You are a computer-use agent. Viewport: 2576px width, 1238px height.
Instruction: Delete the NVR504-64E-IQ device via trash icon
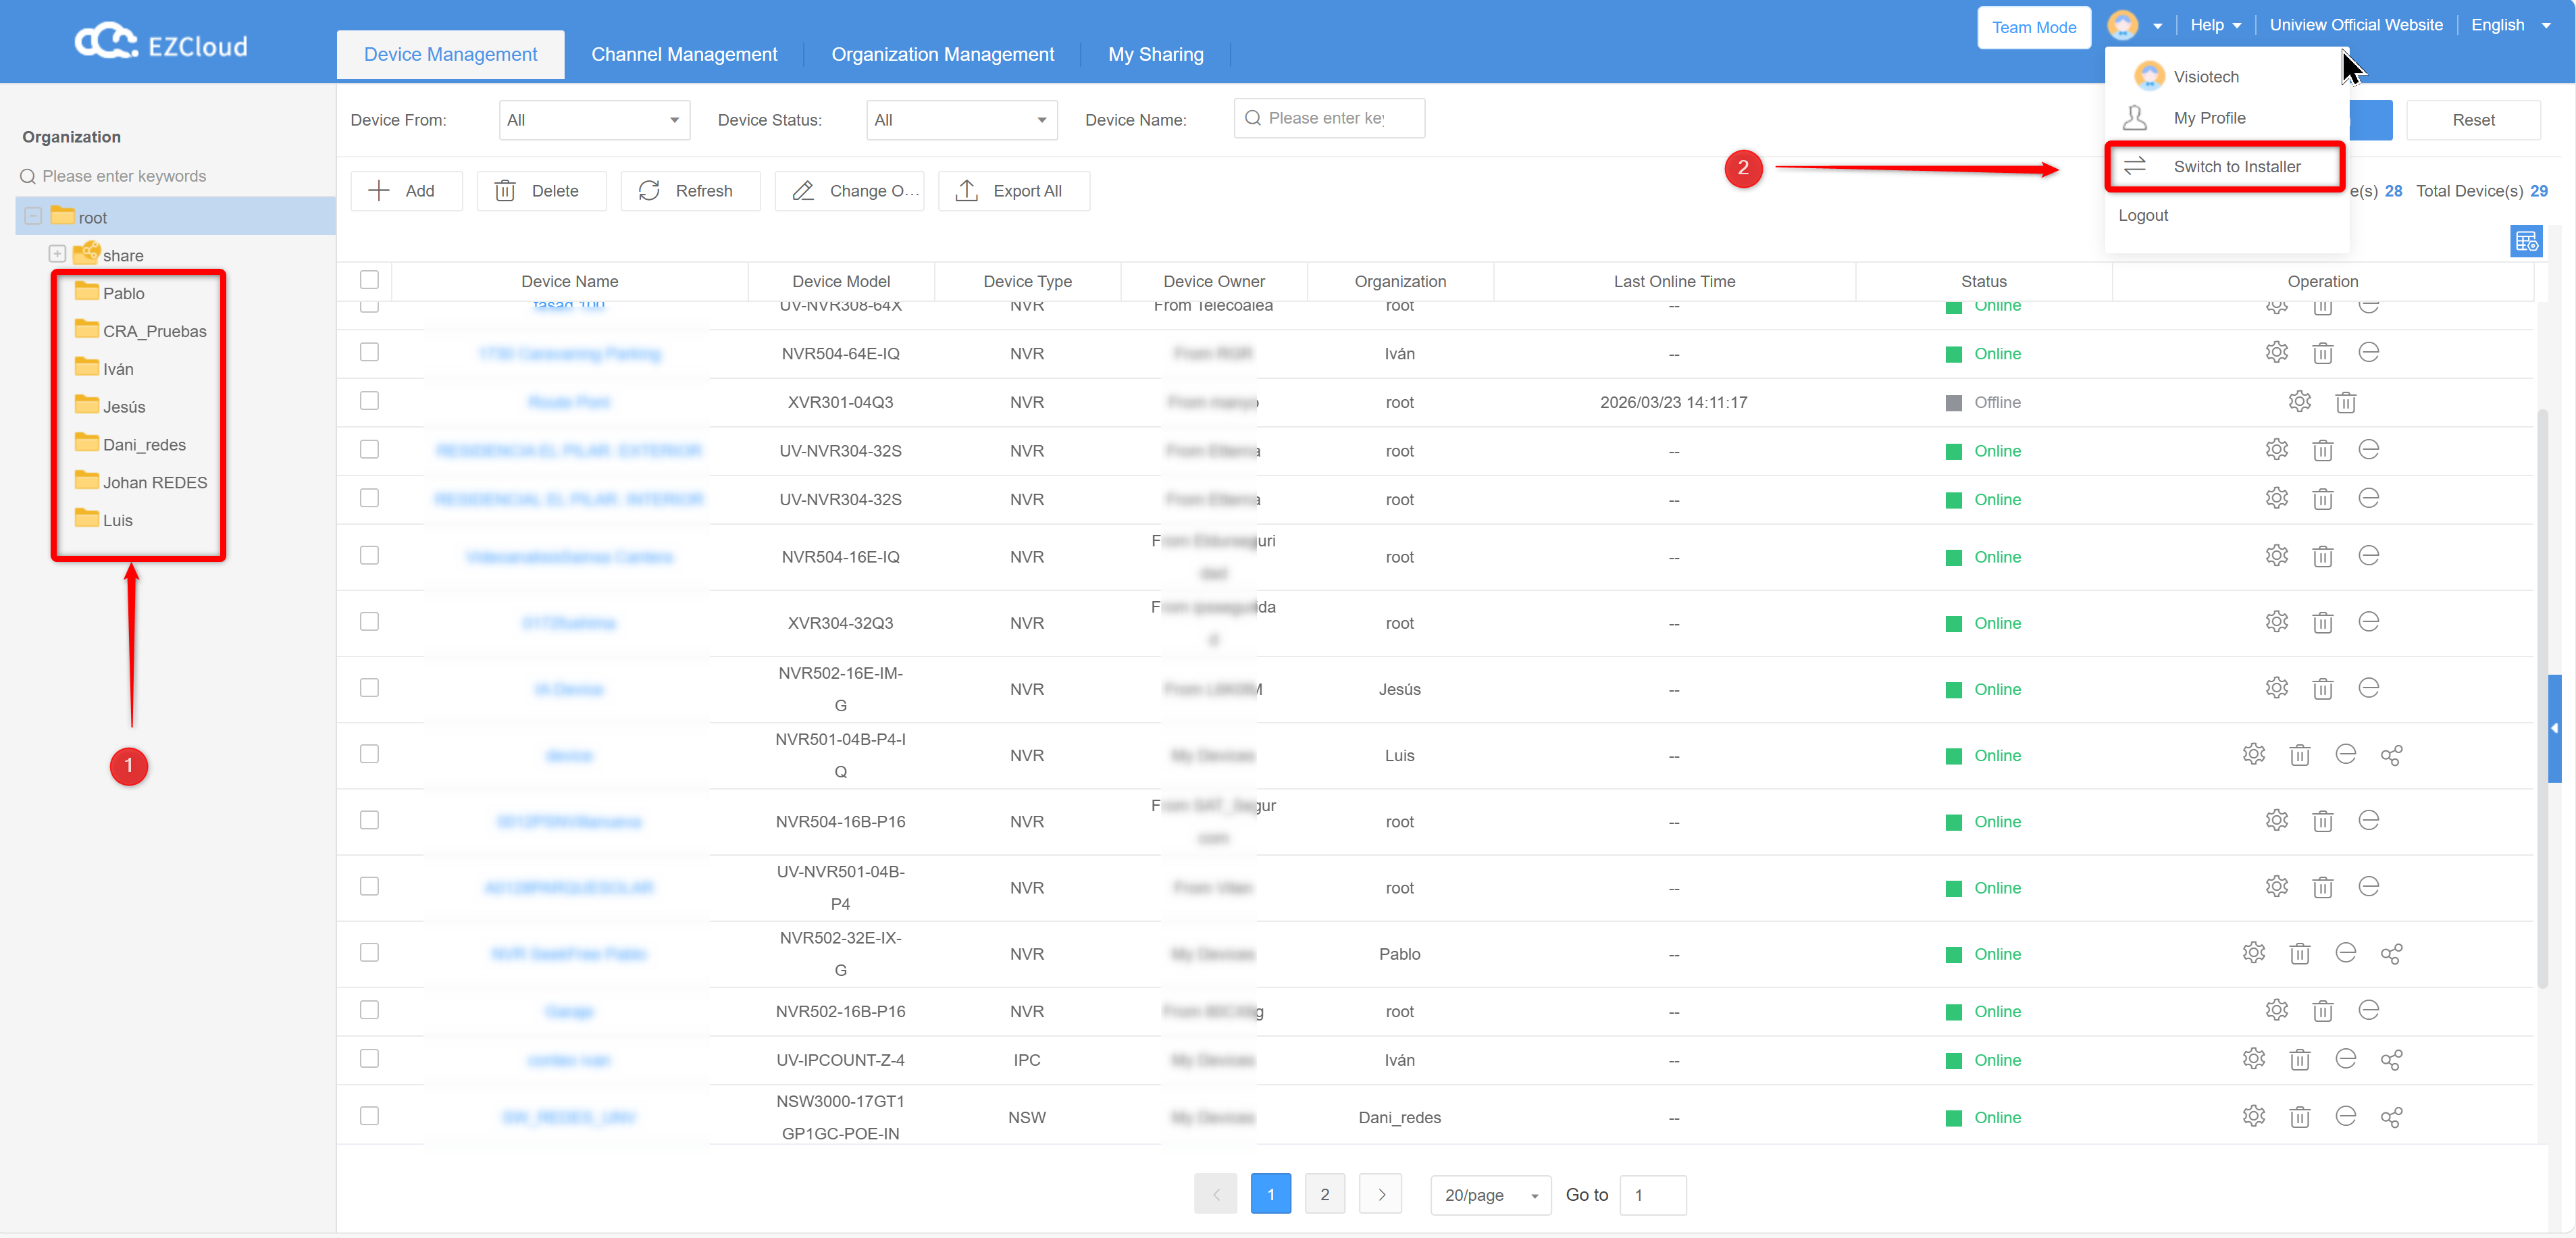(2322, 353)
